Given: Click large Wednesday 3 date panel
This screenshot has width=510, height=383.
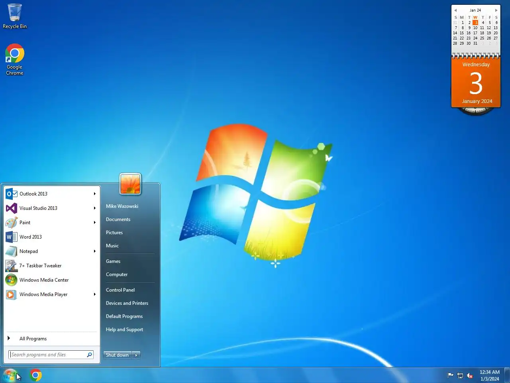Looking at the screenshot, I should coord(476,83).
